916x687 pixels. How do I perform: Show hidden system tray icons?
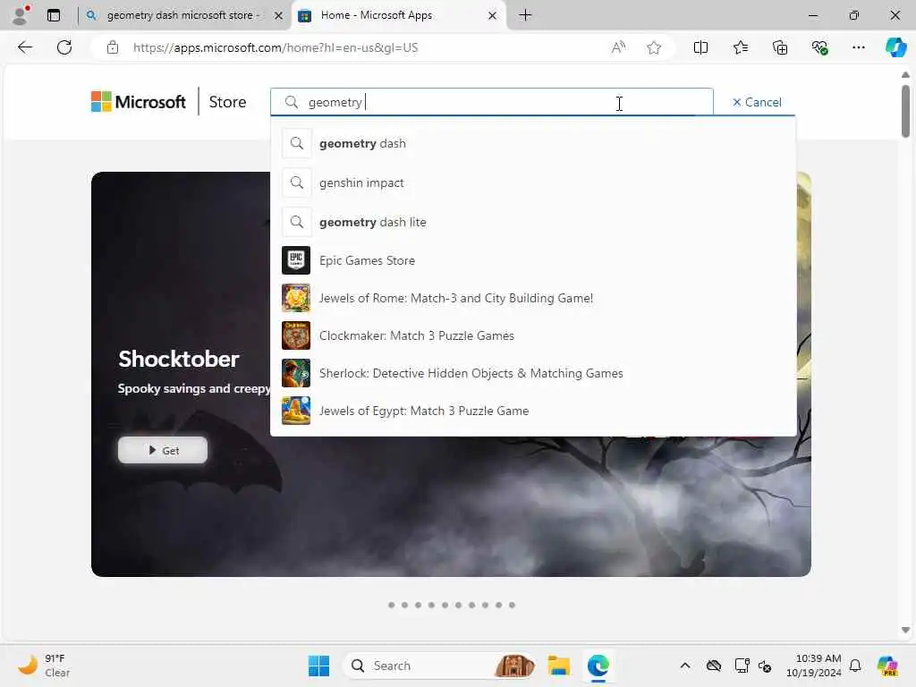pyautogui.click(x=685, y=666)
